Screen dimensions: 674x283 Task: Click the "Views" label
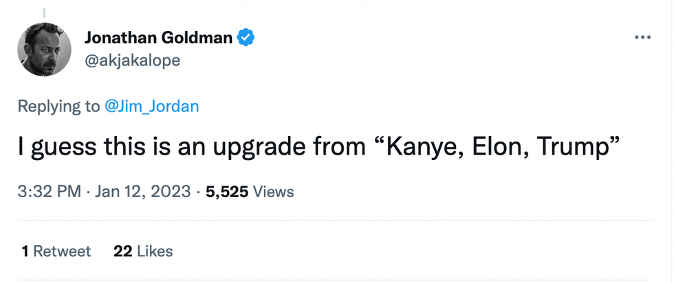pos(274,192)
